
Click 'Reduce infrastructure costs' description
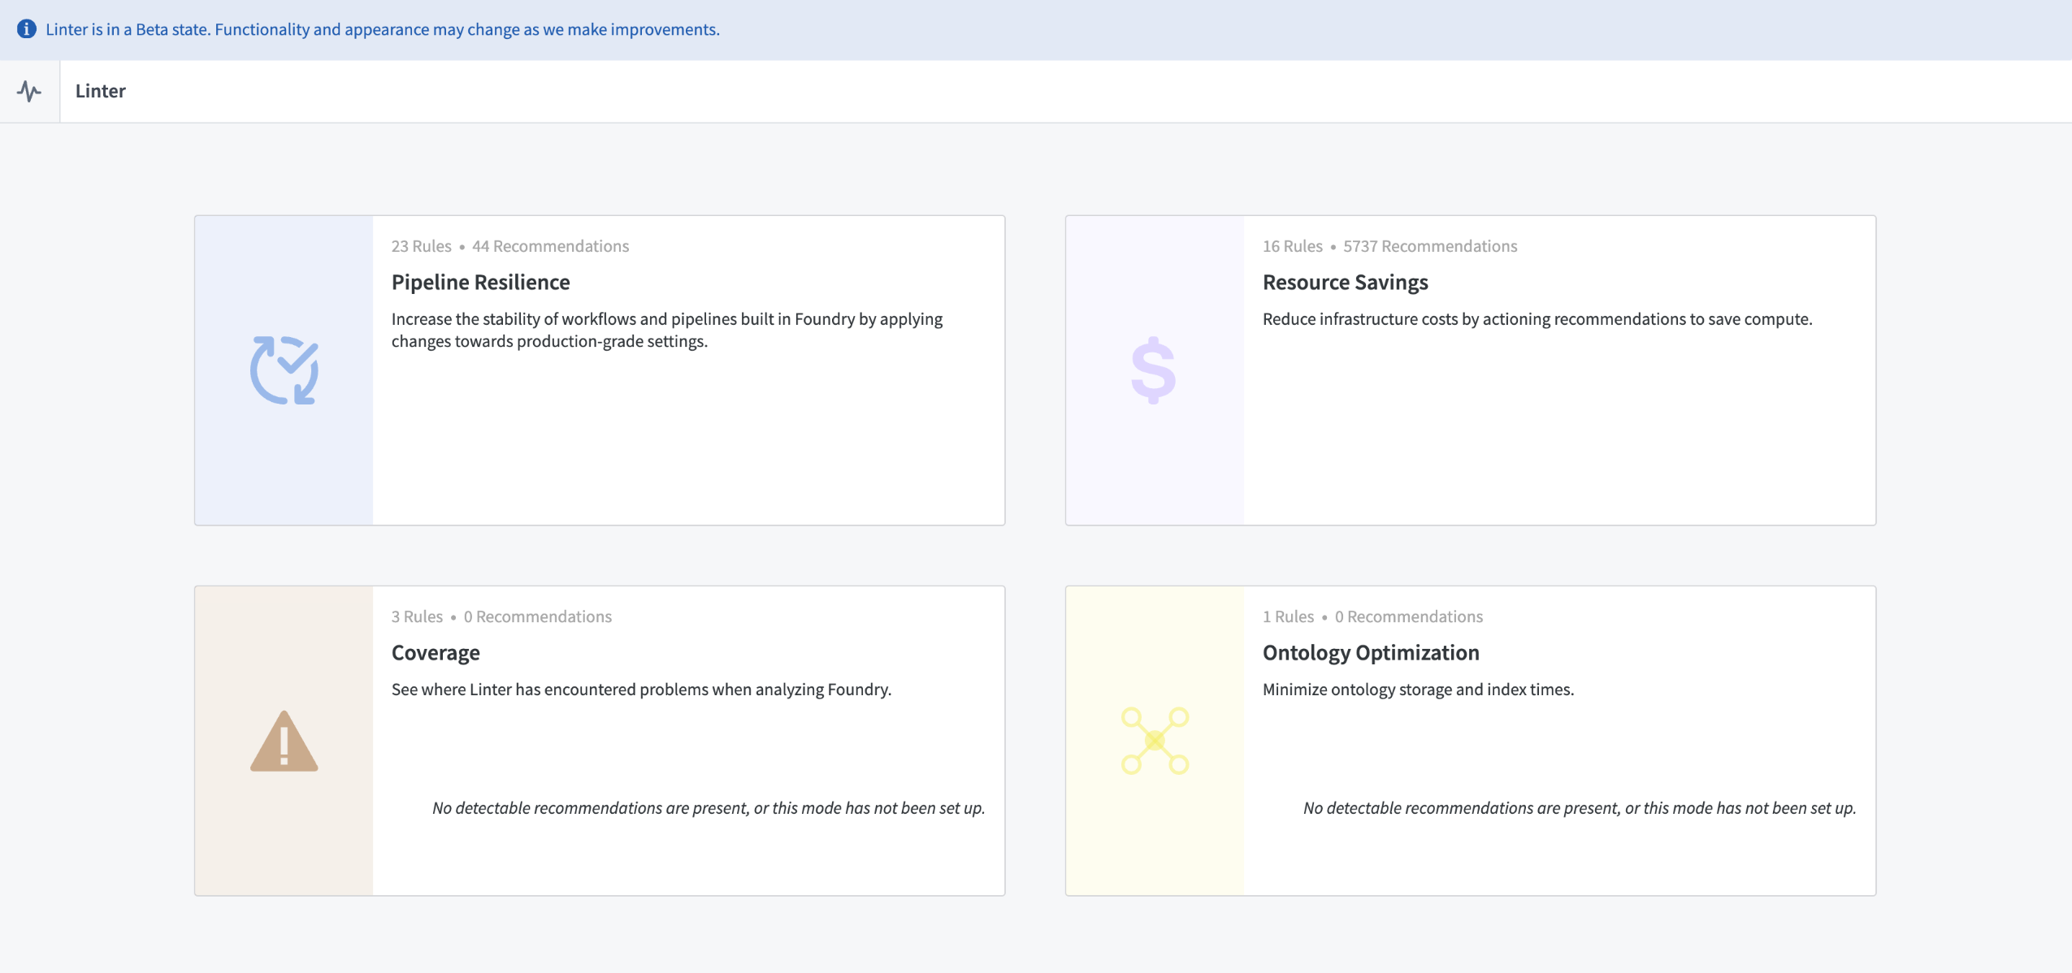click(1537, 319)
